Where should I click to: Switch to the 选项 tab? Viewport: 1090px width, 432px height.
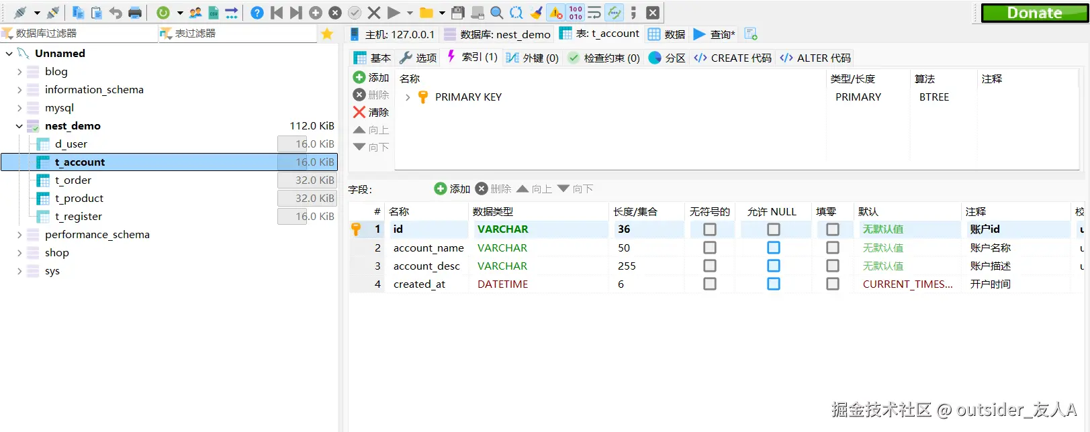point(418,58)
